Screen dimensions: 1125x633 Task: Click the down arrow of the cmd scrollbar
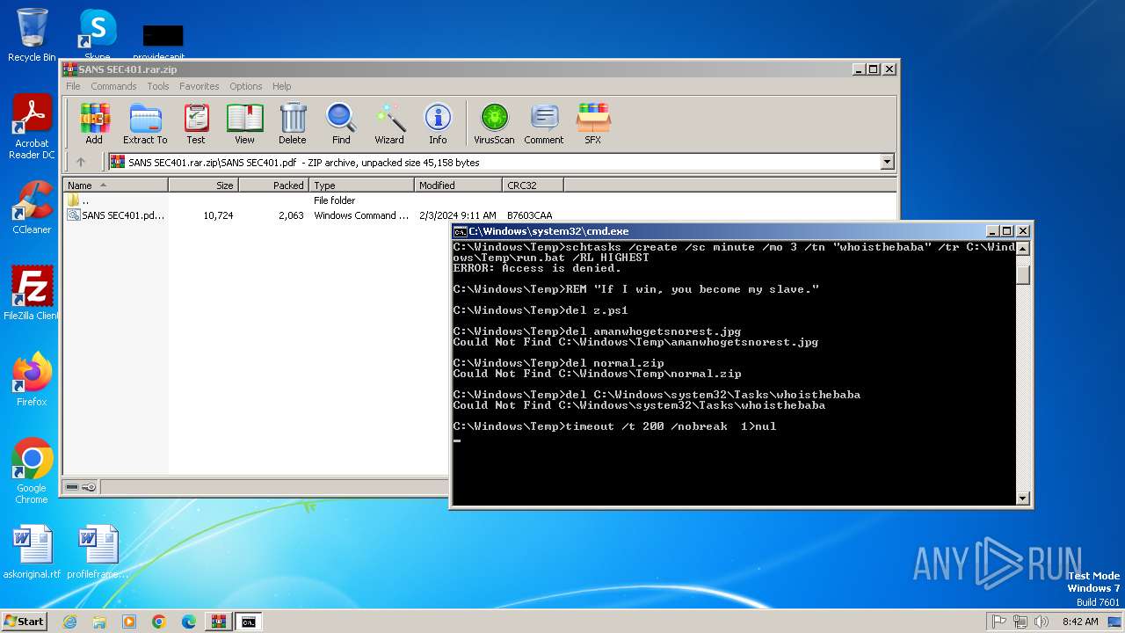1022,498
